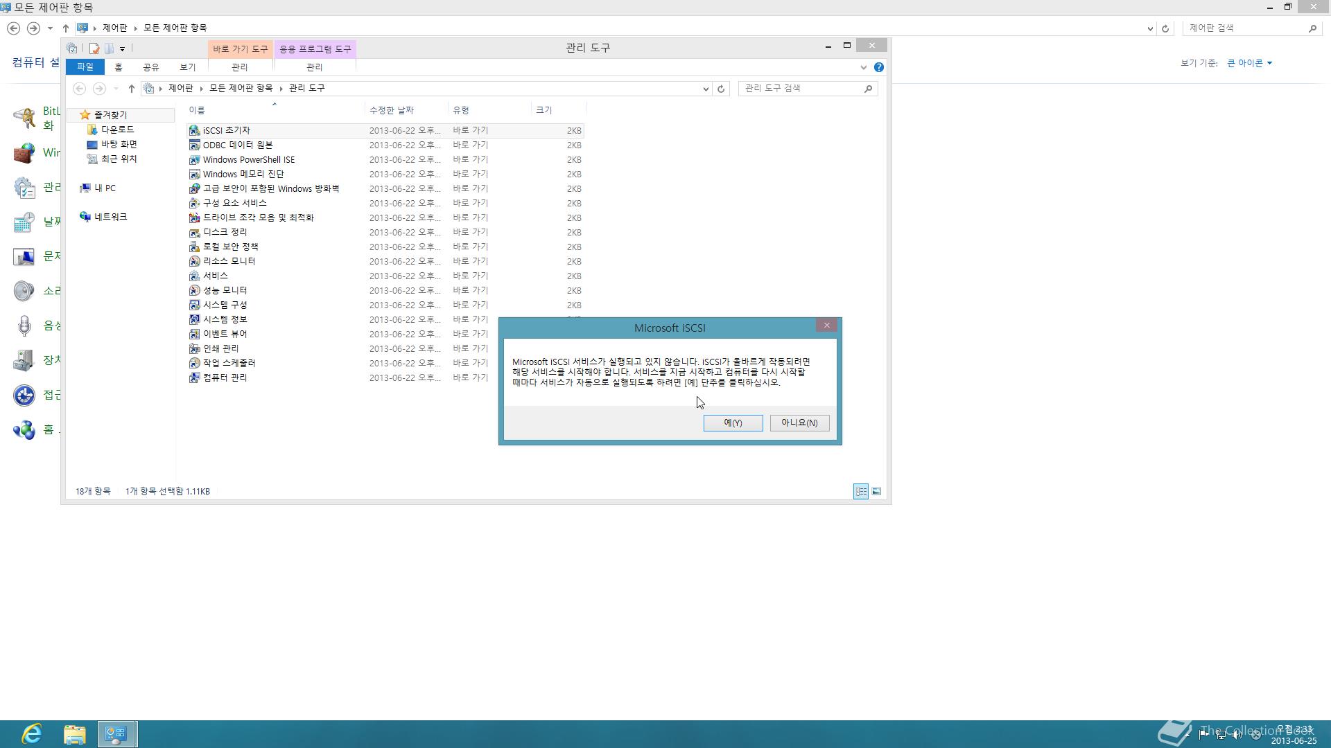Open the 관리 도구 address bar history dropdown
The height and width of the screenshot is (748, 1331).
(x=706, y=89)
